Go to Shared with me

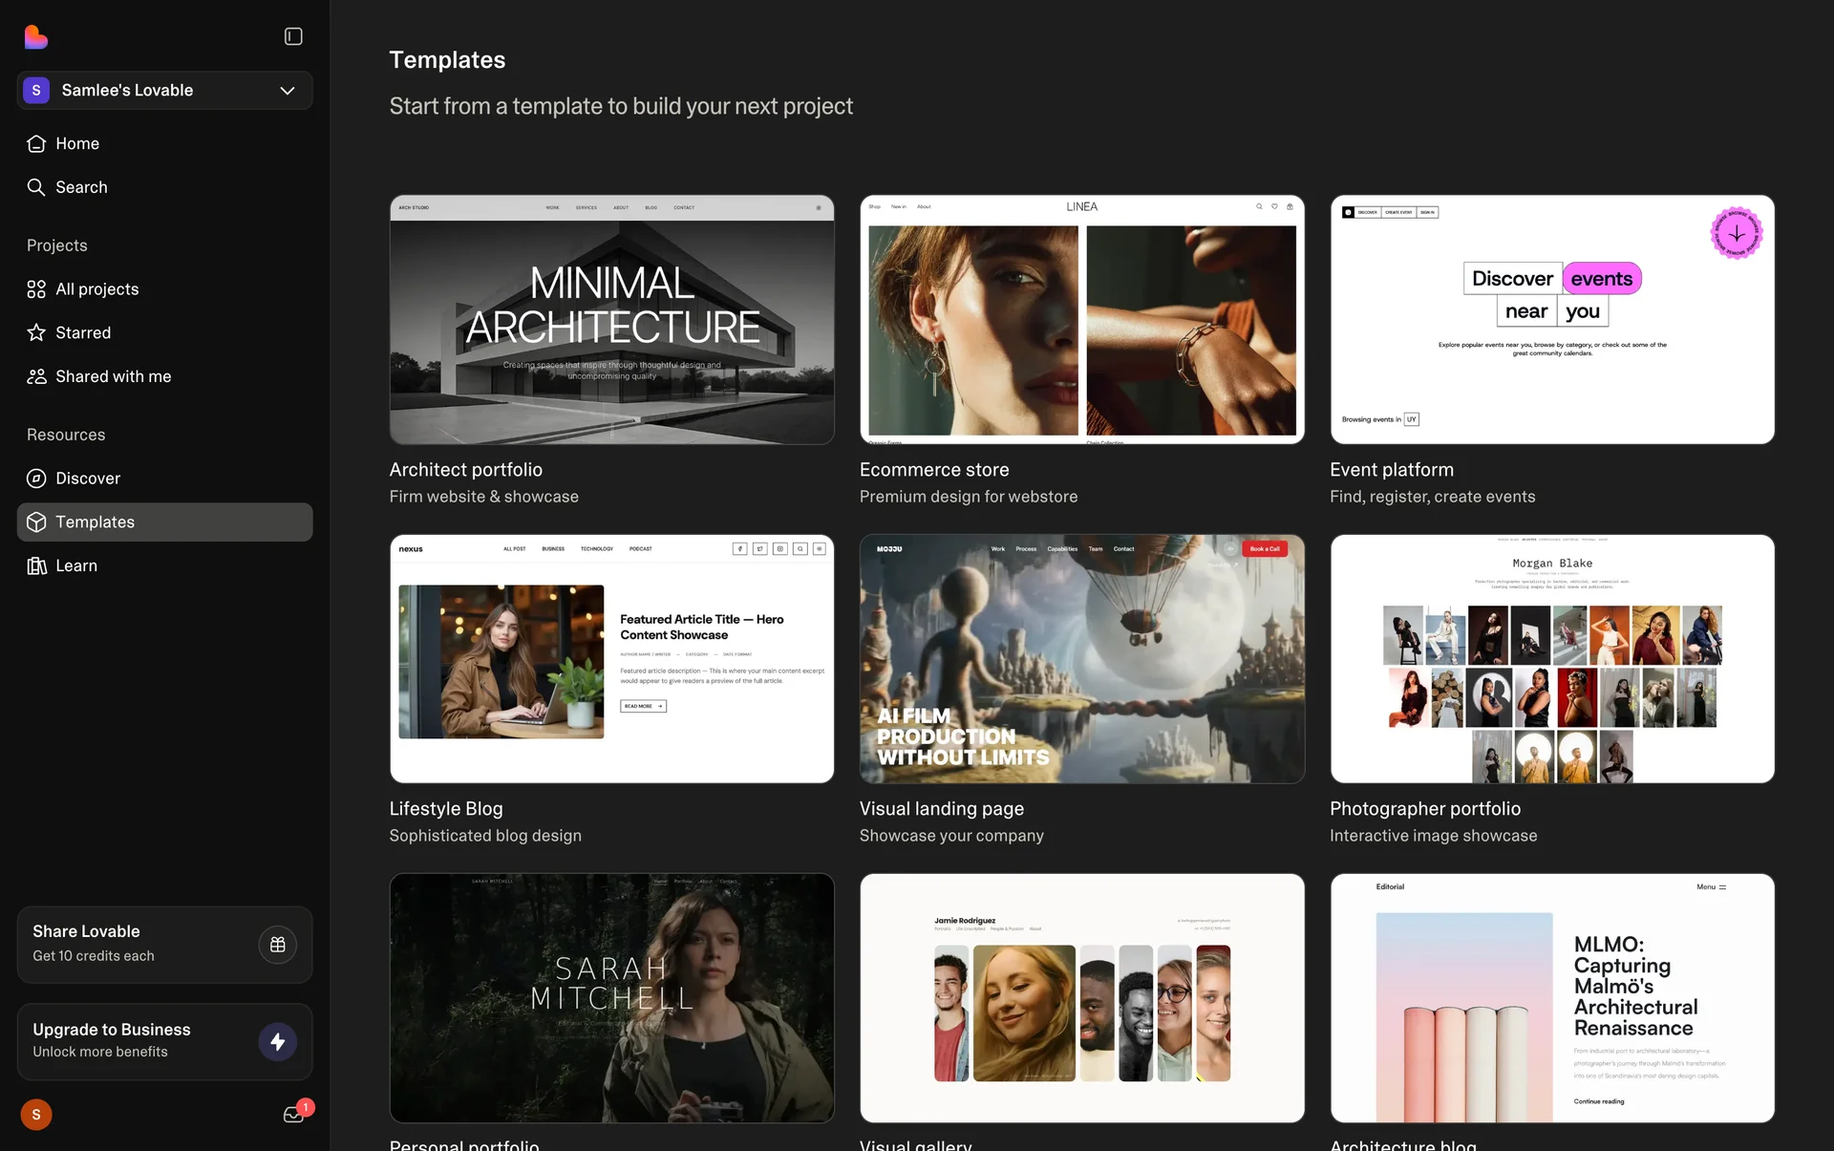(x=113, y=376)
